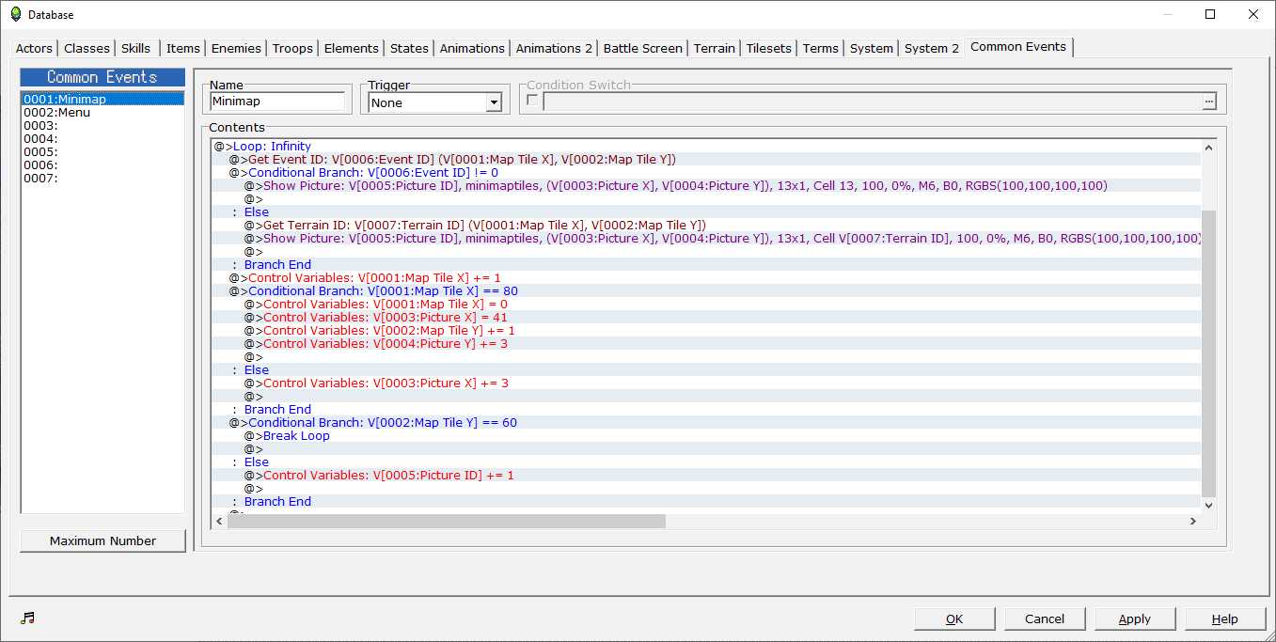Click the horizontal scrollbar left arrow
Viewport: 1276px width, 642px height.
[219, 521]
